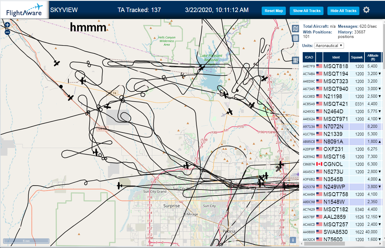This screenshot has height=248, width=385.
Task: Click the 5 nm map scale bar
Action: pyautogui.click(x=26, y=241)
